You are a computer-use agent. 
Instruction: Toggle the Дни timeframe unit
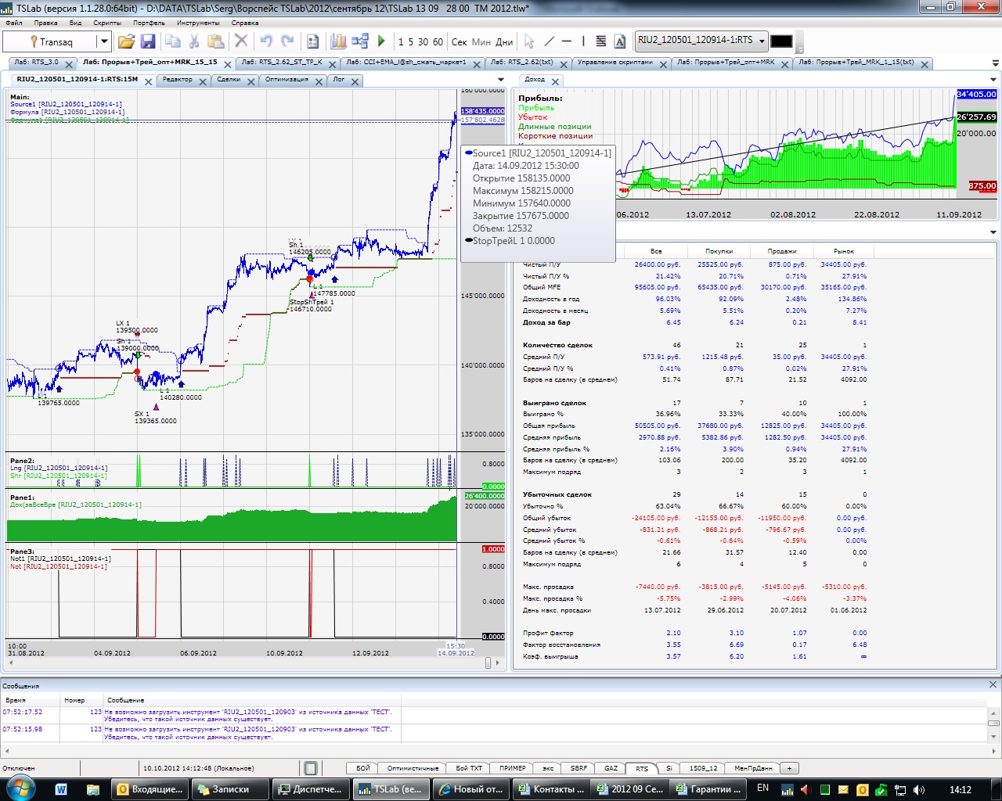504,42
